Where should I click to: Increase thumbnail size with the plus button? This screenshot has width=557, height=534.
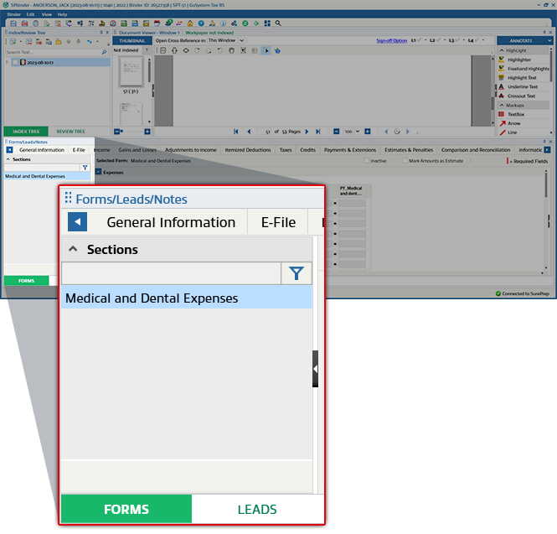pos(147,132)
